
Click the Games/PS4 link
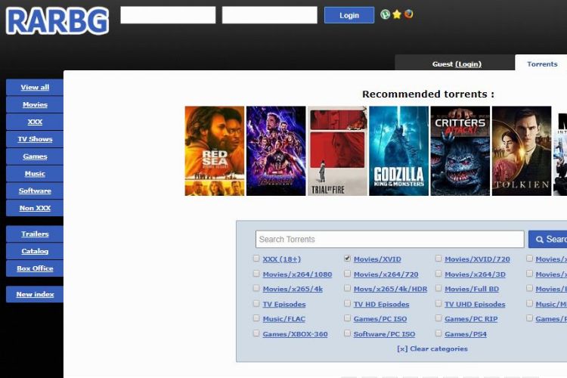tap(466, 334)
